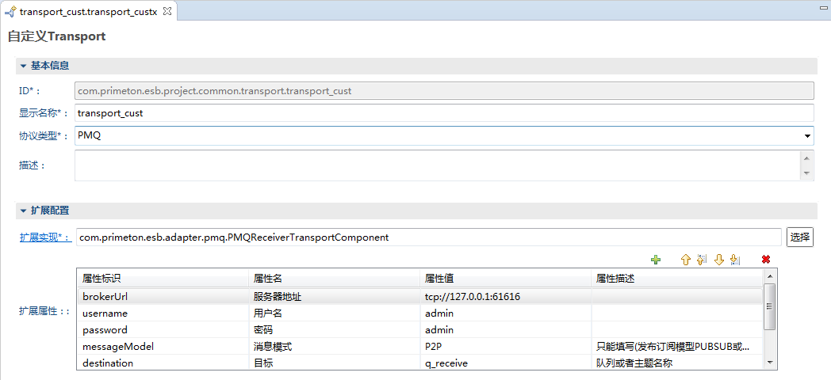Close the transport_cust.transport_custx editor tab
This screenshot has width=831, height=380.
click(167, 11)
